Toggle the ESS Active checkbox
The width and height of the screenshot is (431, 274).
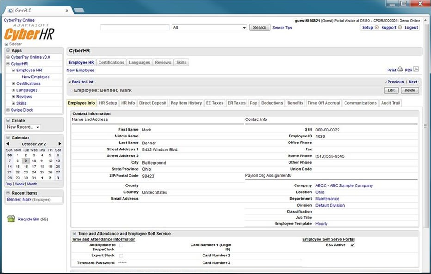pyautogui.click(x=352, y=245)
